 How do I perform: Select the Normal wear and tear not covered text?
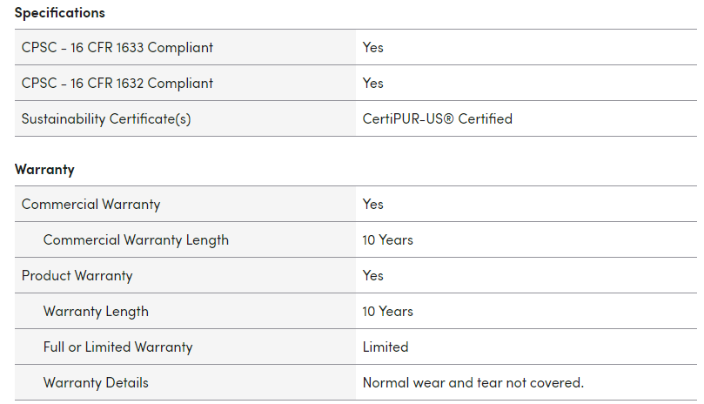pyautogui.click(x=473, y=383)
